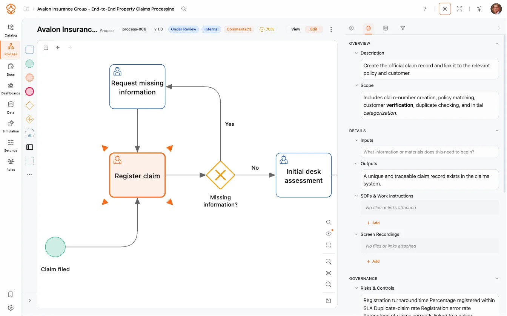This screenshot has height=316, width=507.
Task: Toggle the canvas lock icon
Action: coord(46,47)
